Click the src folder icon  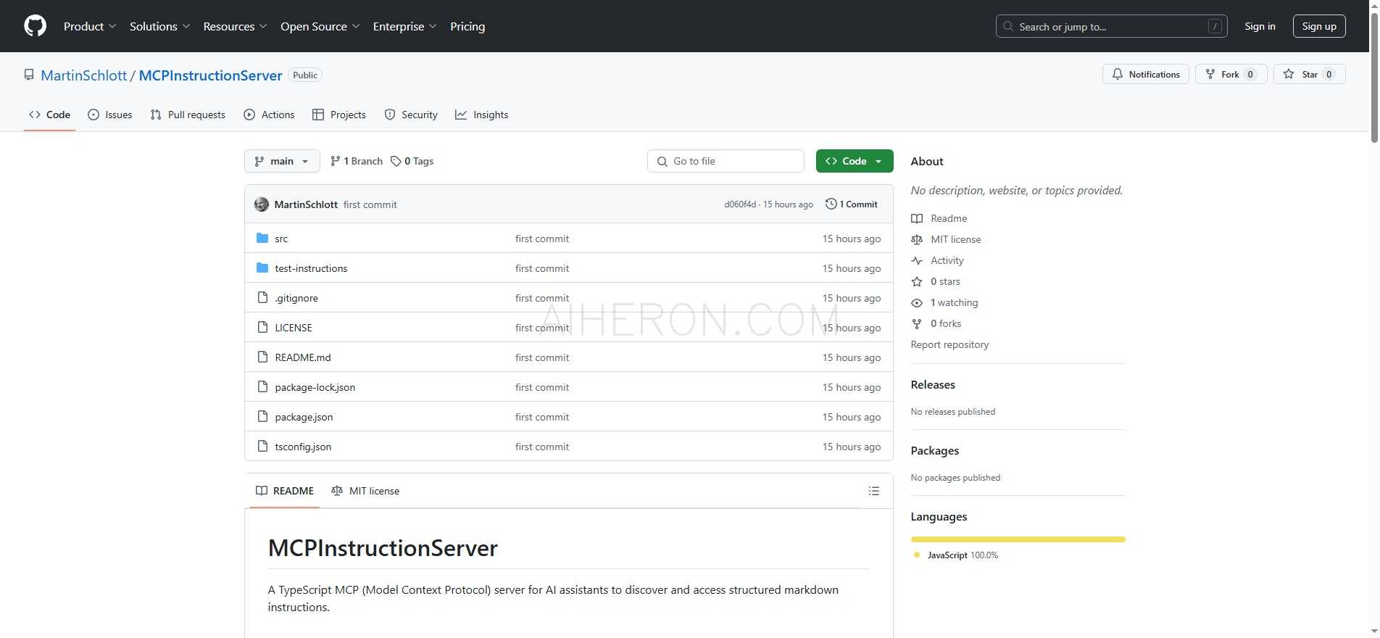[x=262, y=238]
